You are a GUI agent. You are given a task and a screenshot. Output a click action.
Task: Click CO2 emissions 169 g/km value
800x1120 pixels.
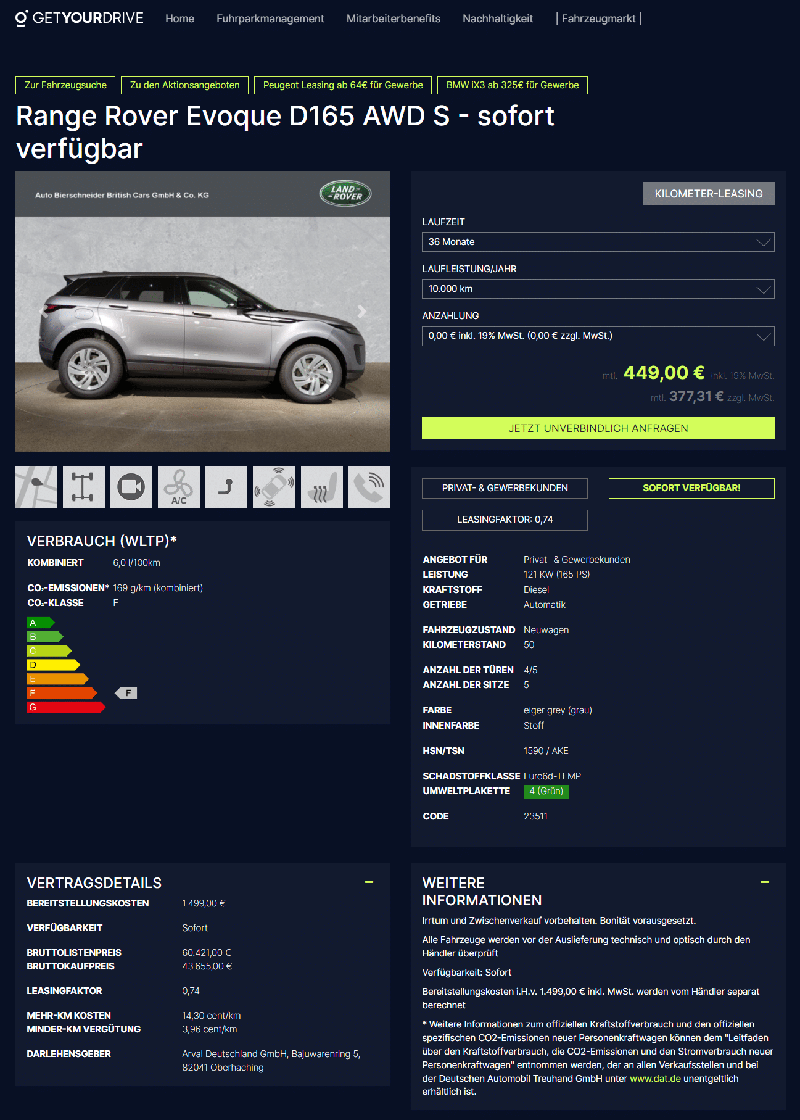[158, 588]
